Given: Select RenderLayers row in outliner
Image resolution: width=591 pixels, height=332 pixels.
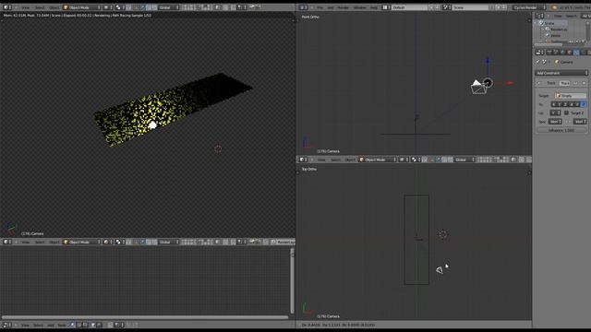Looking at the screenshot, I should coord(559,30).
